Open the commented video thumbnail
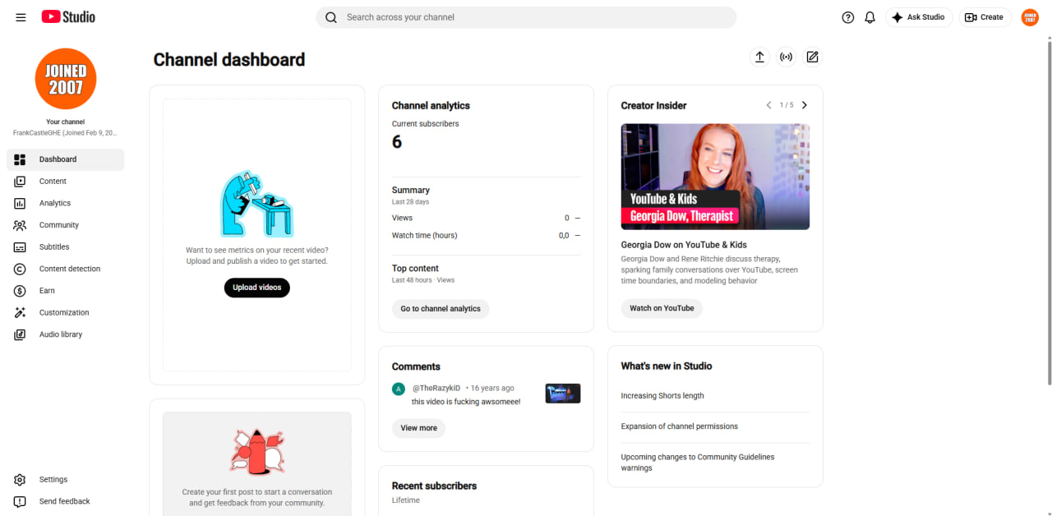The height and width of the screenshot is (516, 1052). [x=563, y=394]
